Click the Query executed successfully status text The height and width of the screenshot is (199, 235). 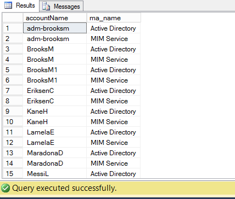pos(64,188)
